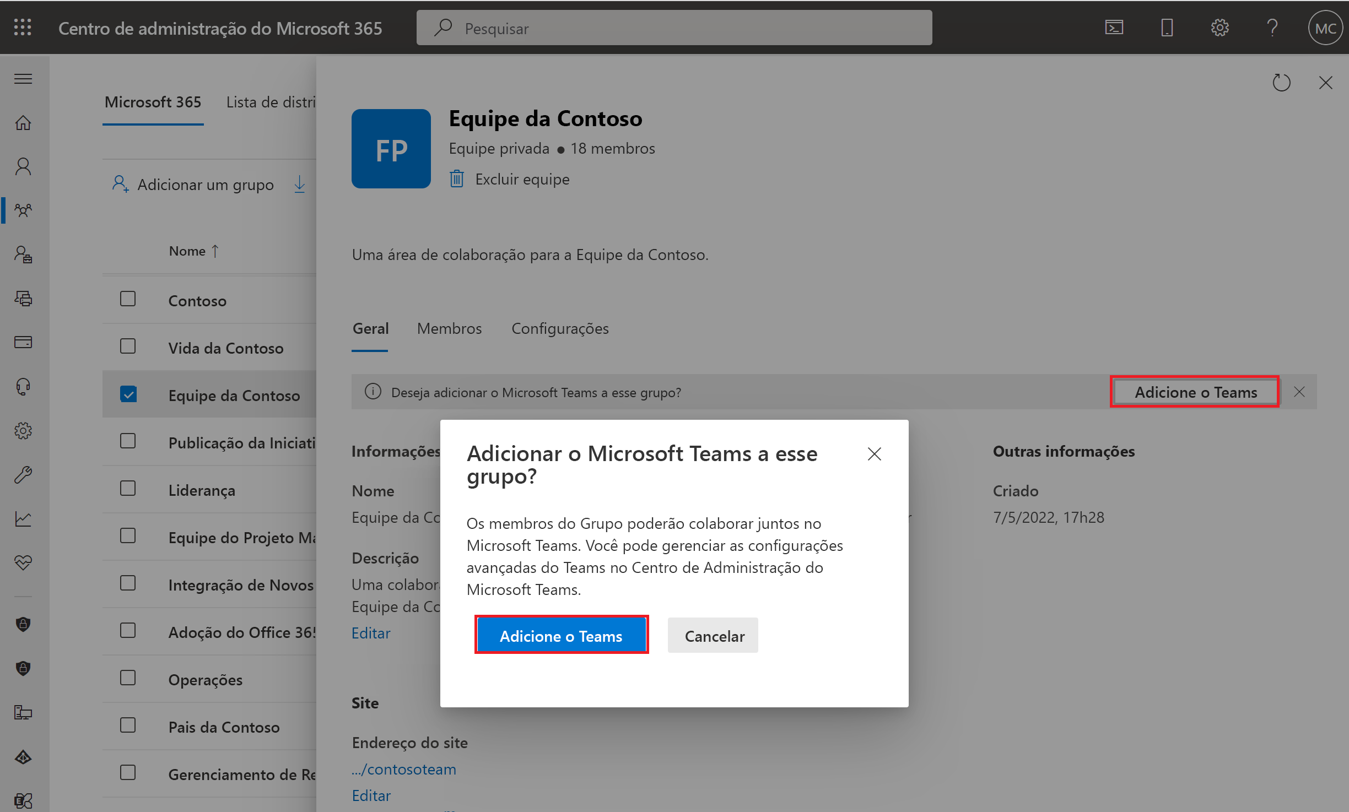Toggle the hamburger navigation menu

tap(23, 79)
